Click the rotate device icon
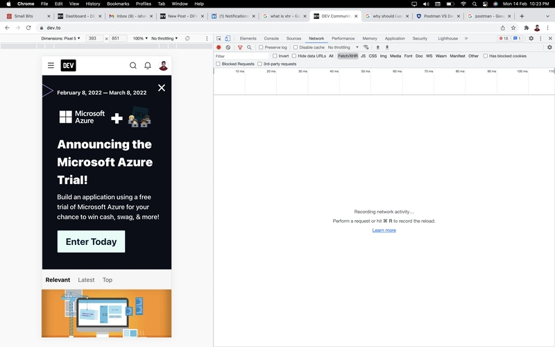 [x=187, y=38]
